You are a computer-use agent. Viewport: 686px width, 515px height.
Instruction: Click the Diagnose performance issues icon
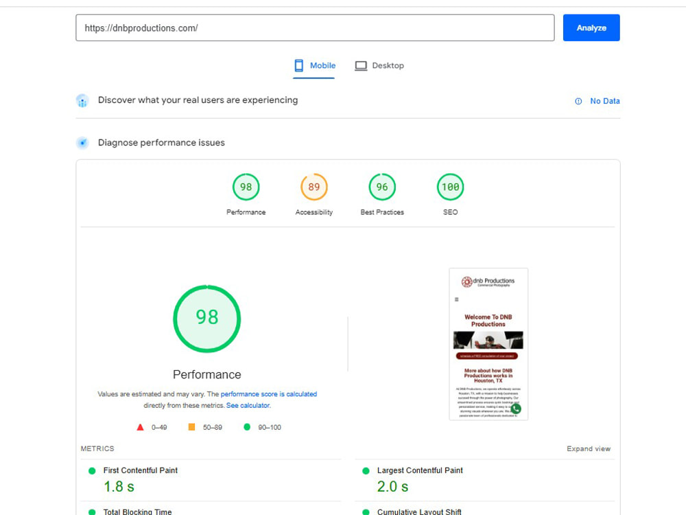point(82,143)
